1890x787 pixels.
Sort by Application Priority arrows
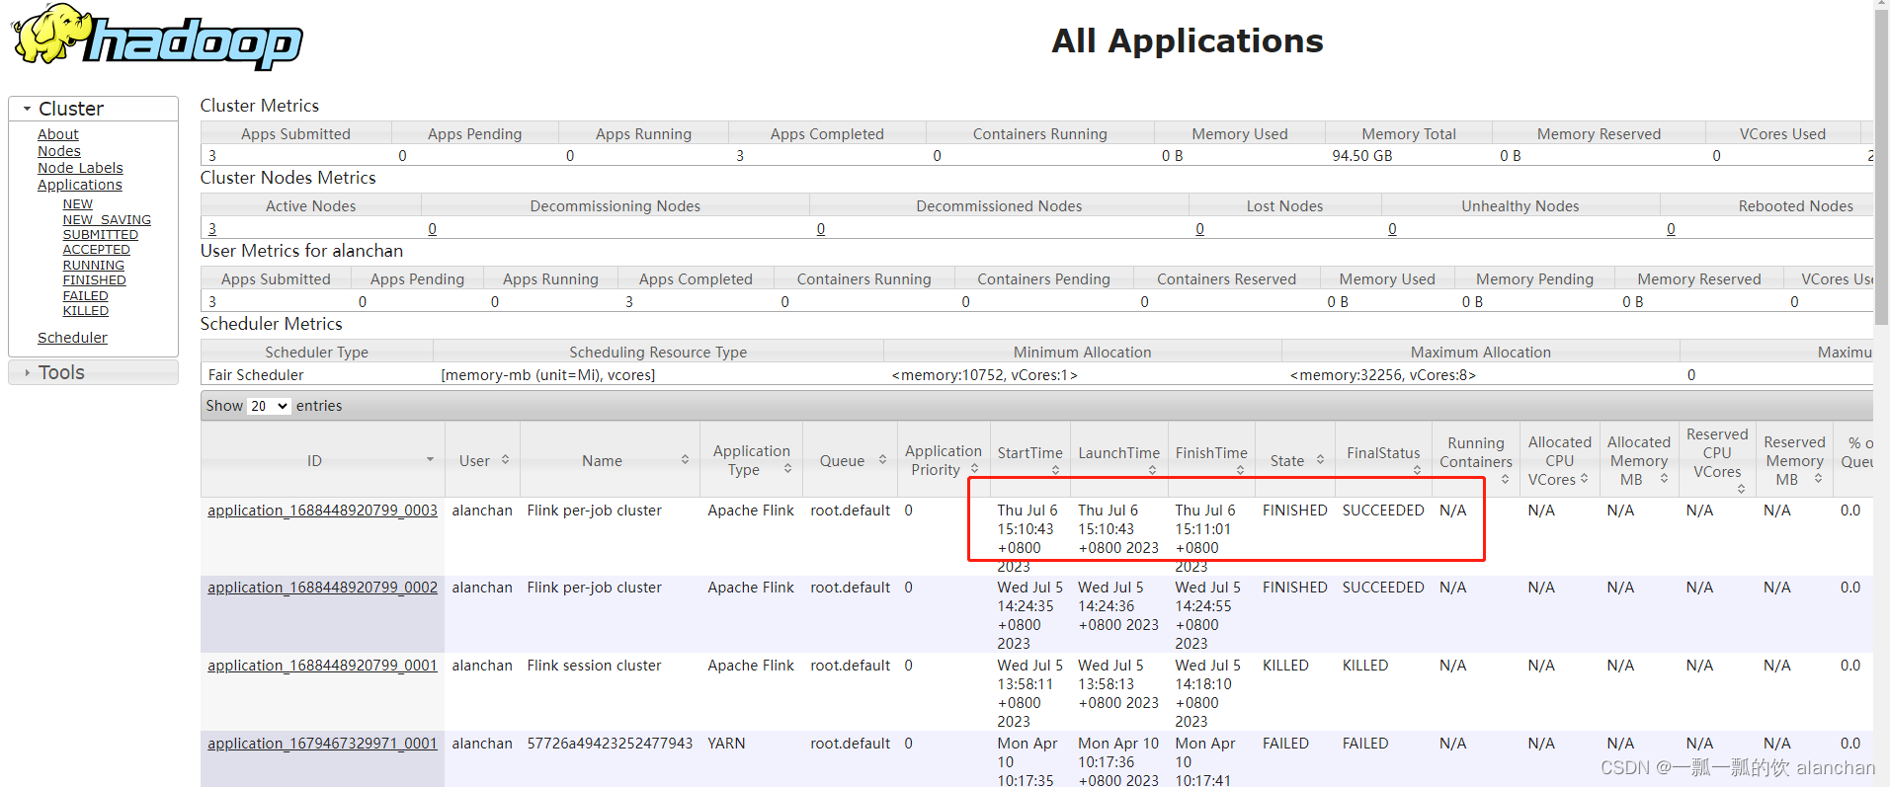tap(974, 469)
